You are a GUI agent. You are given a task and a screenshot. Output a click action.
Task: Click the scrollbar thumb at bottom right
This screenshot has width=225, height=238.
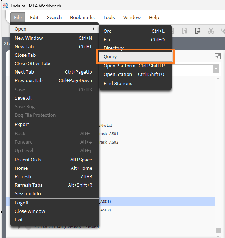pos(218,230)
